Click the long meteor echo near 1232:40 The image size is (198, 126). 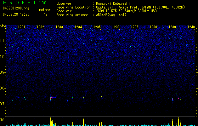click(x=53, y=98)
